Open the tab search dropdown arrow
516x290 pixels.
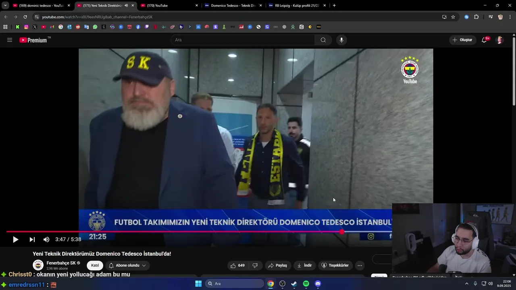pos(5,6)
